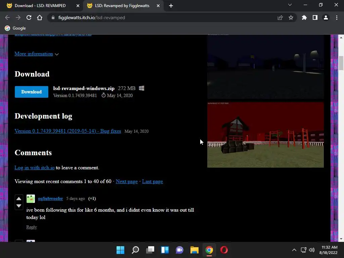The width and height of the screenshot is (344, 258).
Task: View site security lock info
Action: tap(53, 17)
